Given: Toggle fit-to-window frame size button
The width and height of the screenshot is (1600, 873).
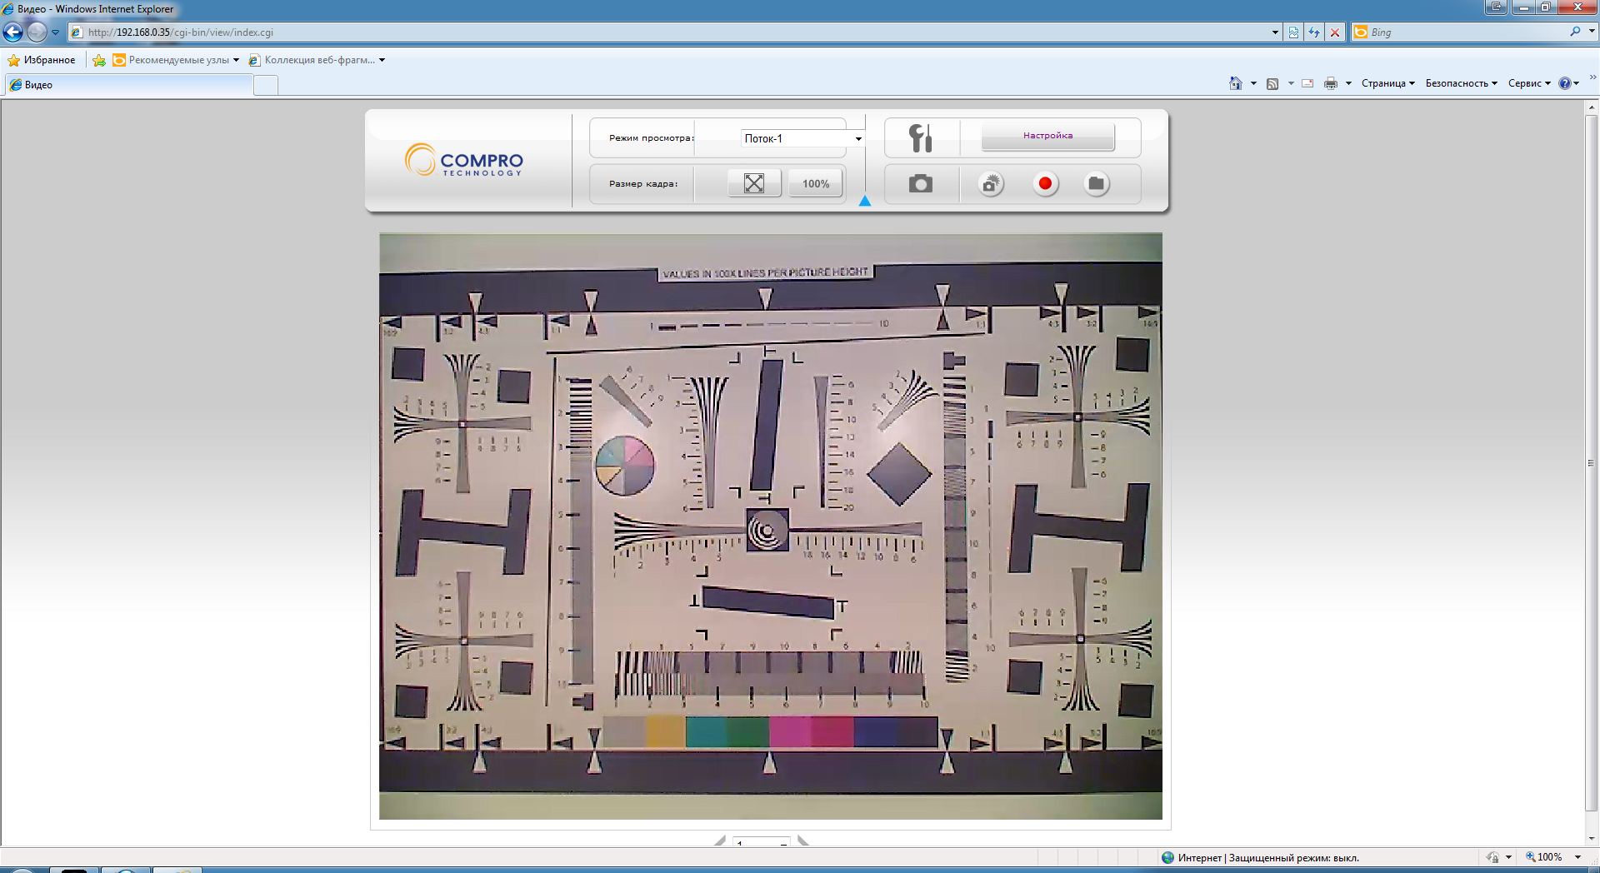Looking at the screenshot, I should (753, 183).
